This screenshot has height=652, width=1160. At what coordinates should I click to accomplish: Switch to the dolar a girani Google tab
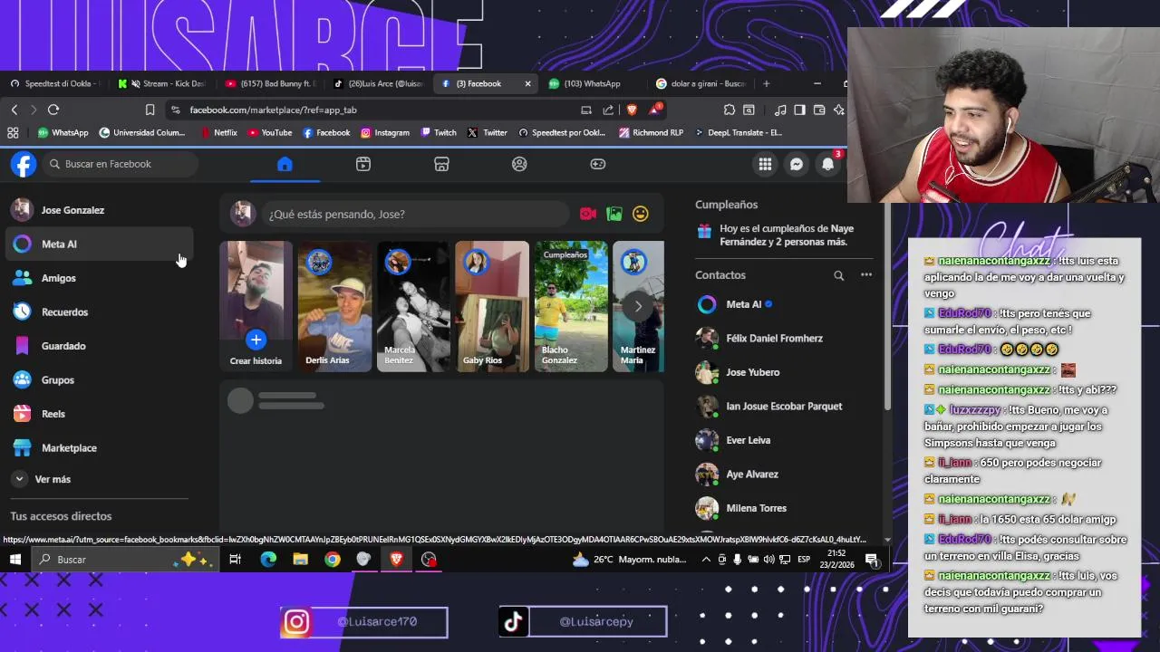701,83
